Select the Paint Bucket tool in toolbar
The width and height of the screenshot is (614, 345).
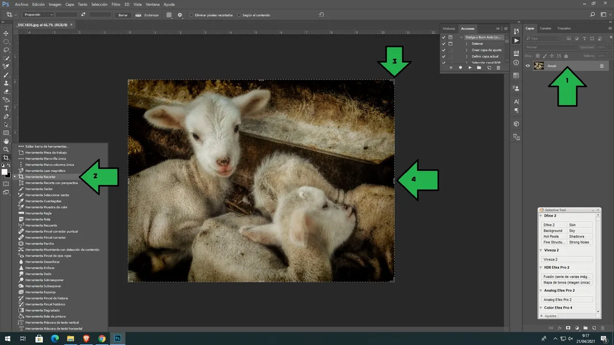(x=6, y=100)
